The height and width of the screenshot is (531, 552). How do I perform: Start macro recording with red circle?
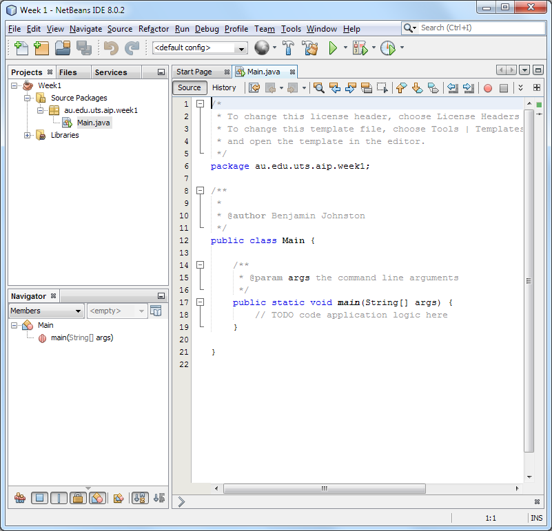click(x=487, y=87)
